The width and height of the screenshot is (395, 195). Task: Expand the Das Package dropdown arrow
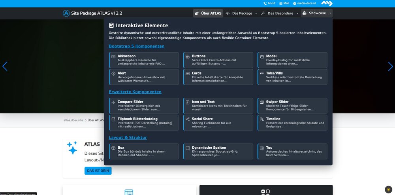coord(256,13)
